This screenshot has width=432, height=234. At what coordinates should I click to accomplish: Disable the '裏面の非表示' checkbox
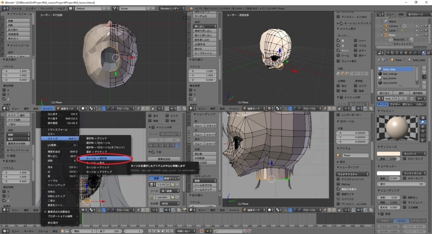338,189
